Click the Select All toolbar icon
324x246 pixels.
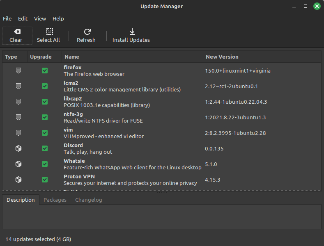coord(49,32)
